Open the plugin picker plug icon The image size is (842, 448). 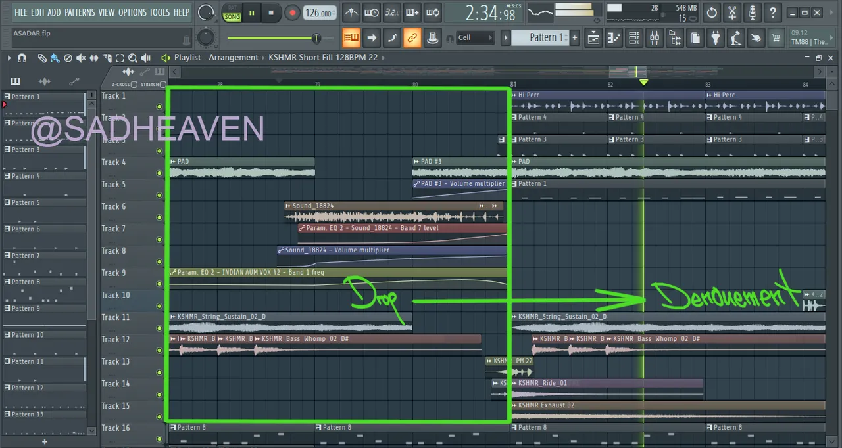(x=716, y=38)
